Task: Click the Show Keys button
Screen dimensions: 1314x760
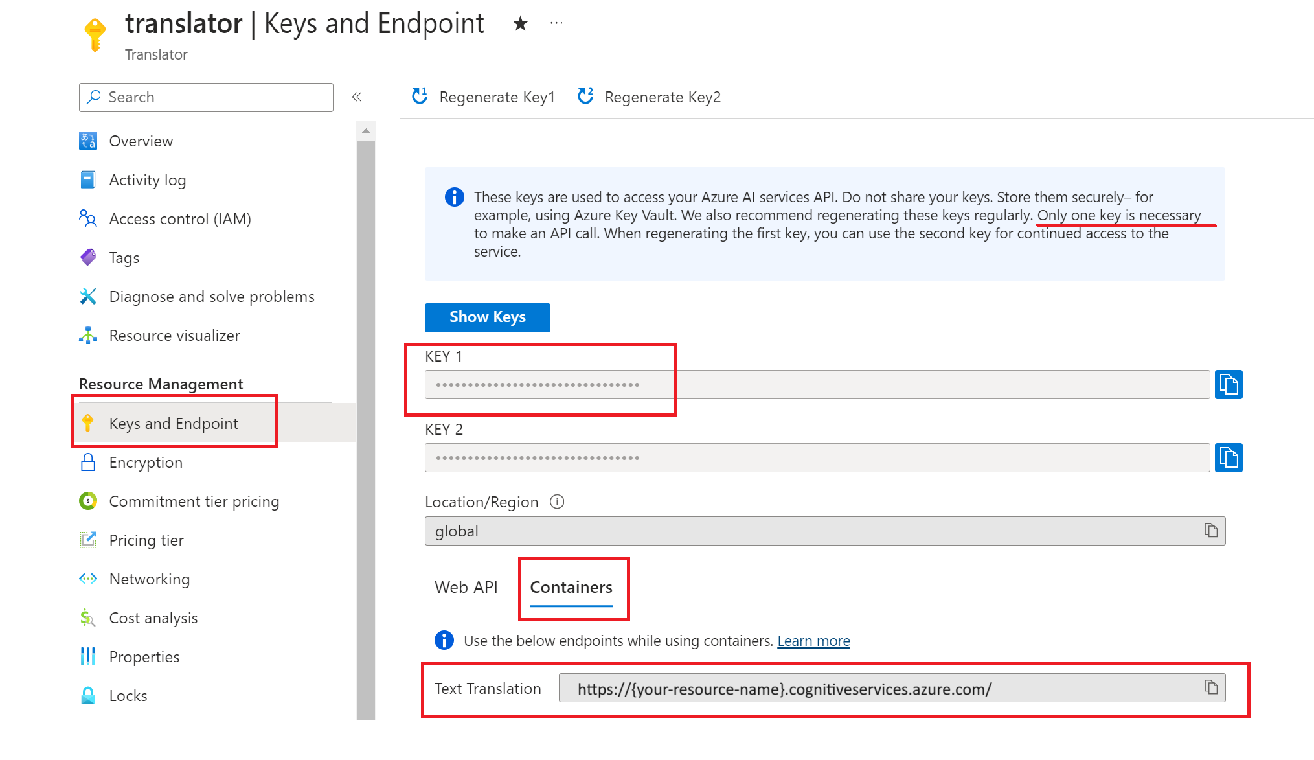Action: pos(488,317)
